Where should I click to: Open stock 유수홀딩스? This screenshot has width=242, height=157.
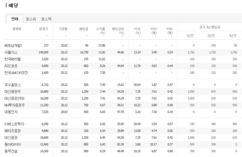[13, 85]
